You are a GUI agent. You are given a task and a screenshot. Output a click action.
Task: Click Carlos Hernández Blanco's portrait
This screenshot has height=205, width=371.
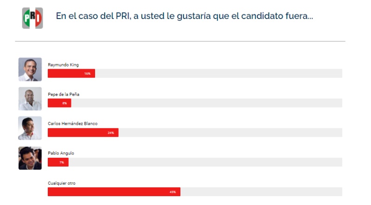30,128
